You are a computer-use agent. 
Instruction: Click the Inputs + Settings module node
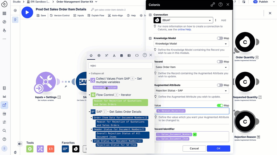(x=46, y=82)
